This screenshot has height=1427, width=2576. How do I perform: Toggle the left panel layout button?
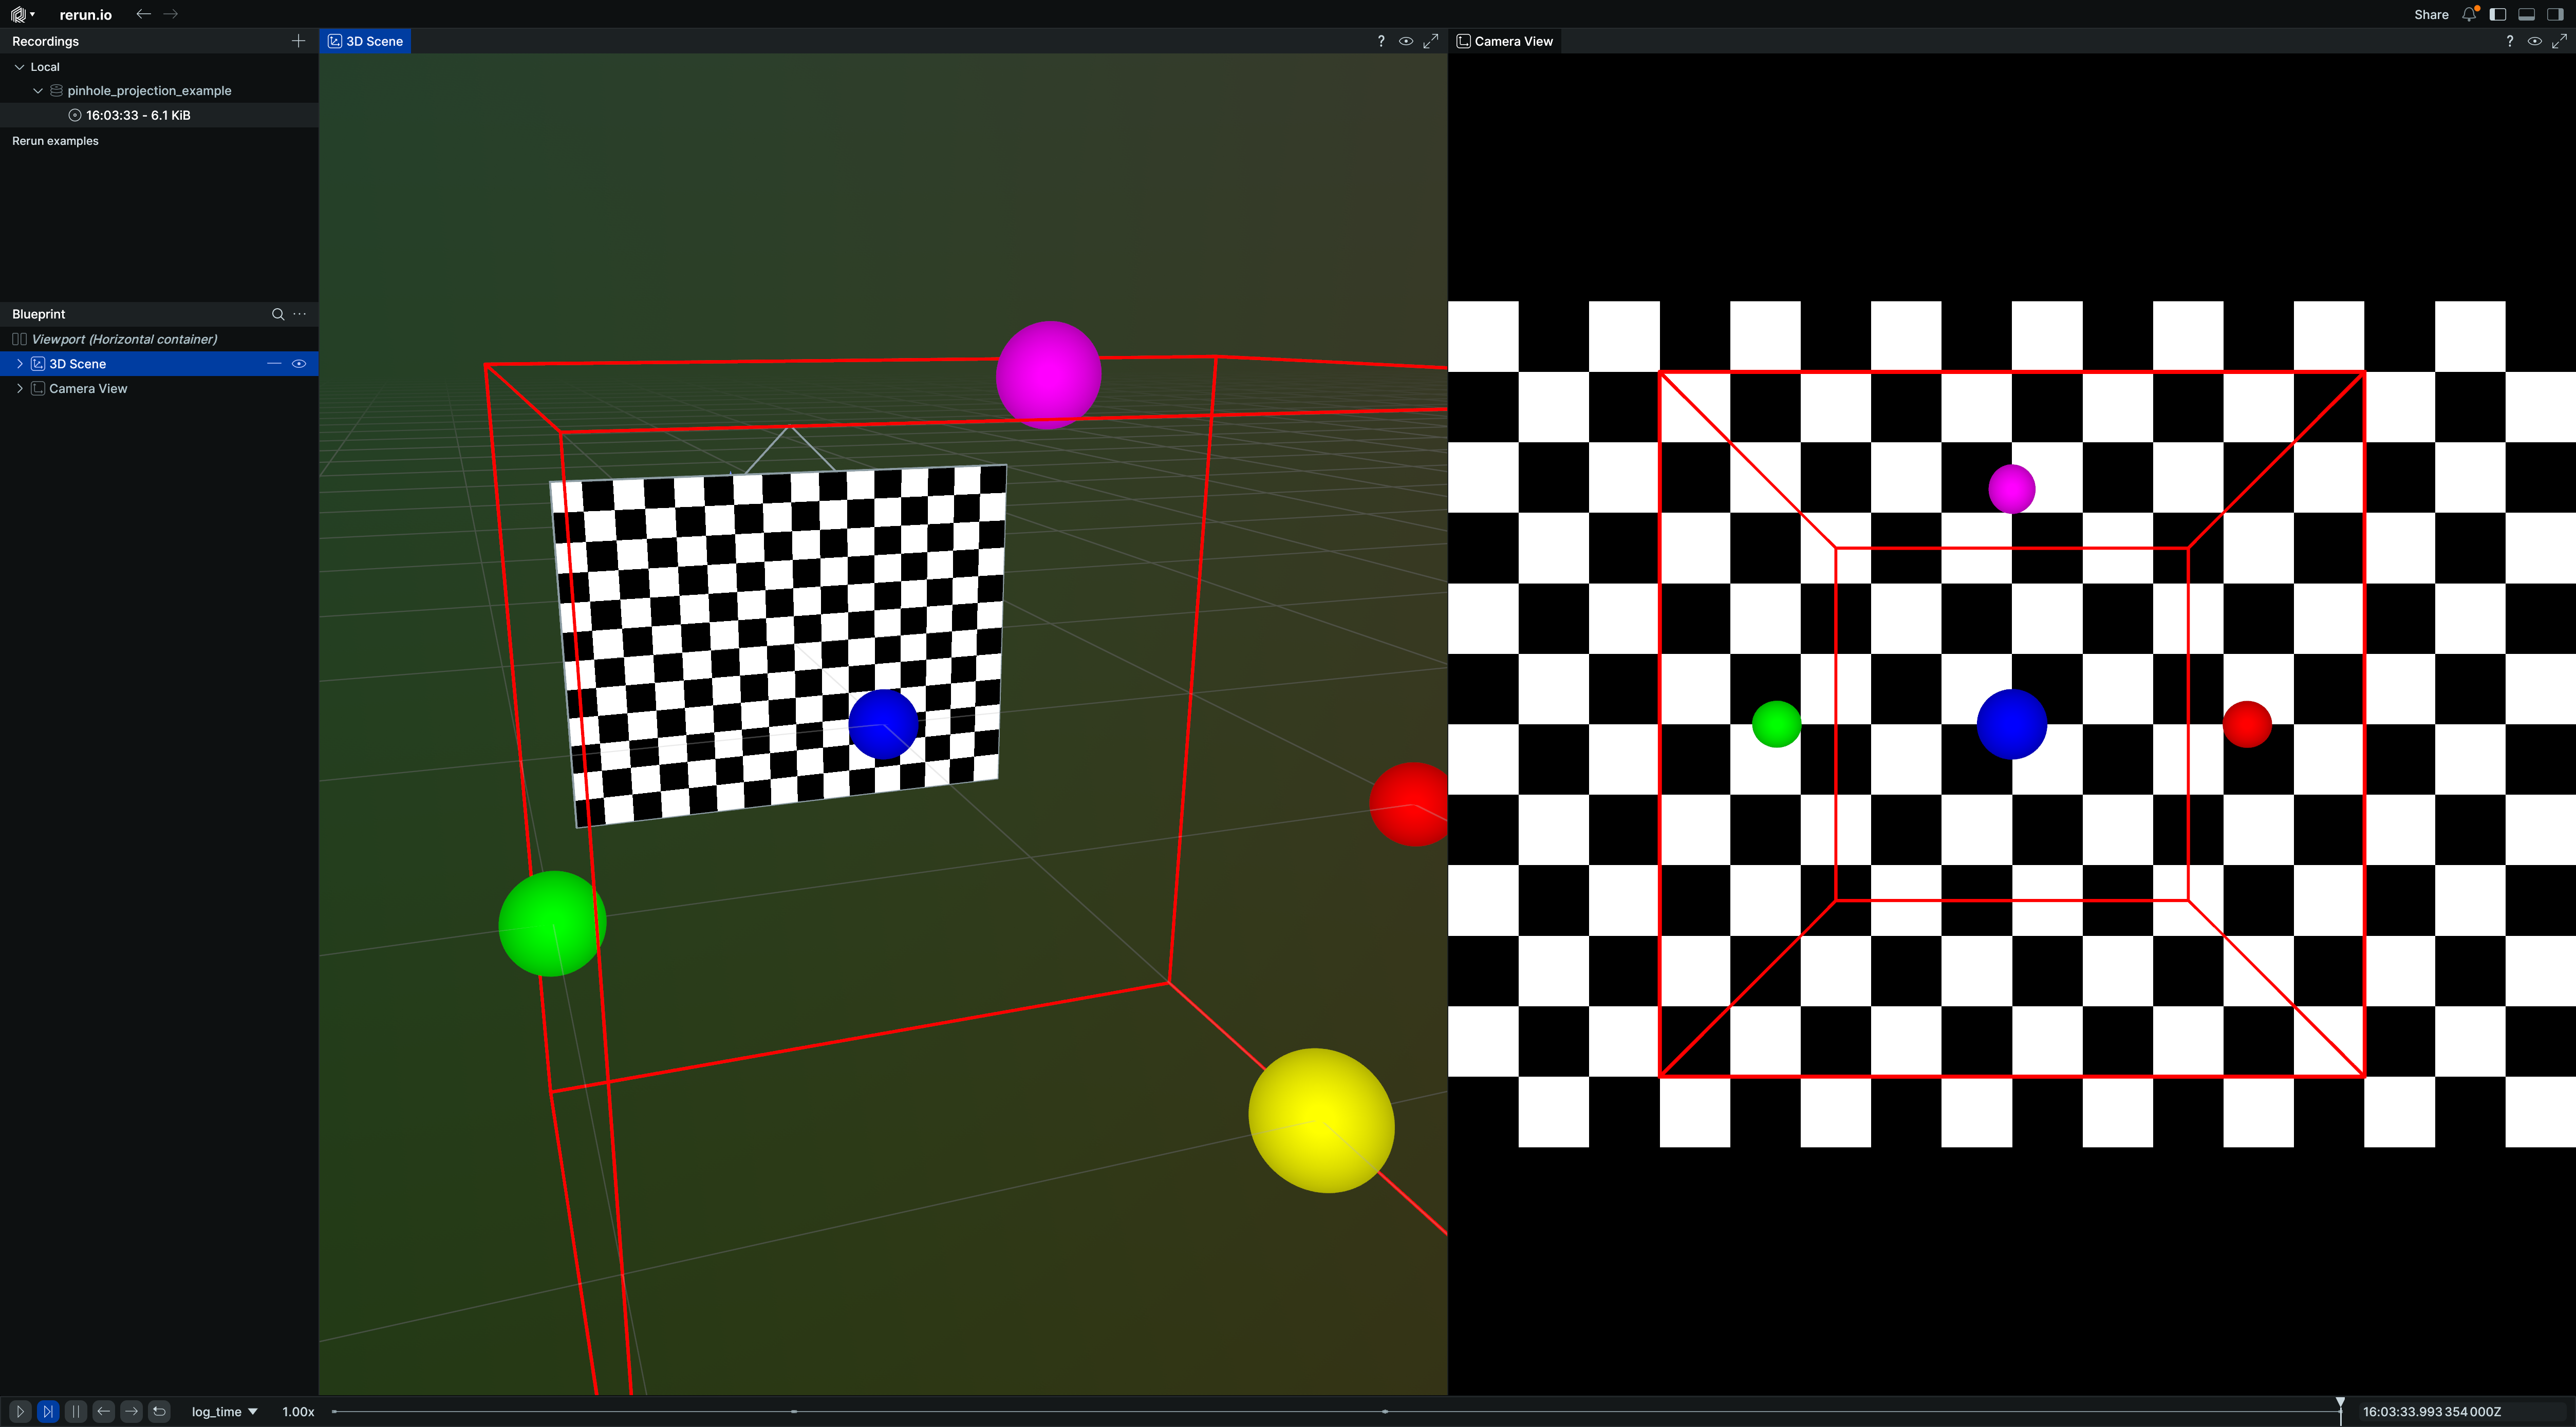click(2498, 14)
